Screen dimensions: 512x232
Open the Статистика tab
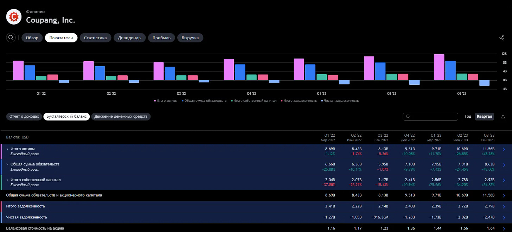[x=95, y=37]
